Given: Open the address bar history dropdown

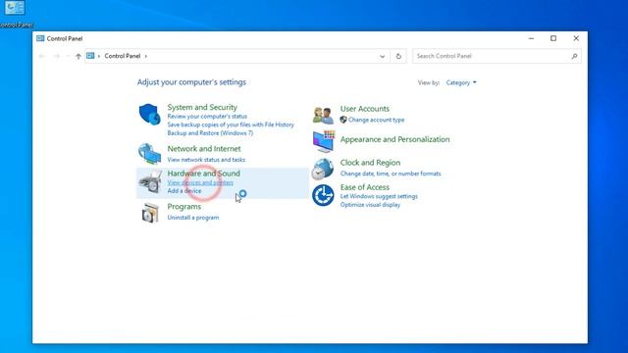Looking at the screenshot, I should pos(382,57).
